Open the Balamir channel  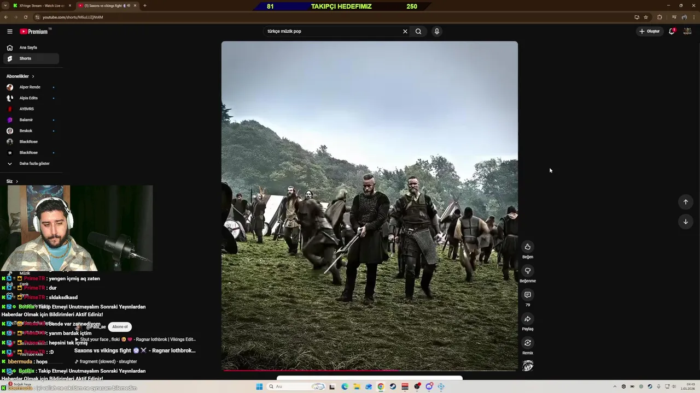[31, 120]
